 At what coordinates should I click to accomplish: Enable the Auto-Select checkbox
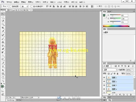(x=10, y=6)
